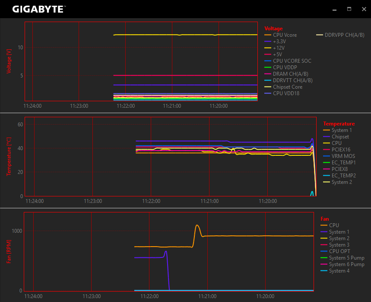The height and width of the screenshot is (302, 371).
Task: Click the red "Voltage" legend heading
Action: (x=273, y=29)
